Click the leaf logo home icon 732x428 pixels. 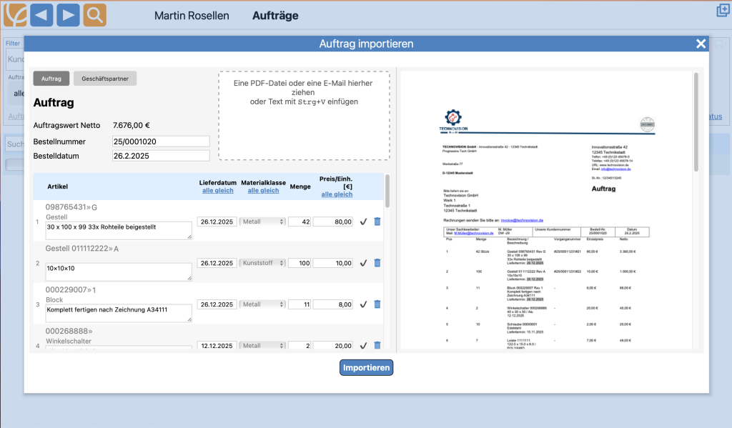[x=16, y=15]
